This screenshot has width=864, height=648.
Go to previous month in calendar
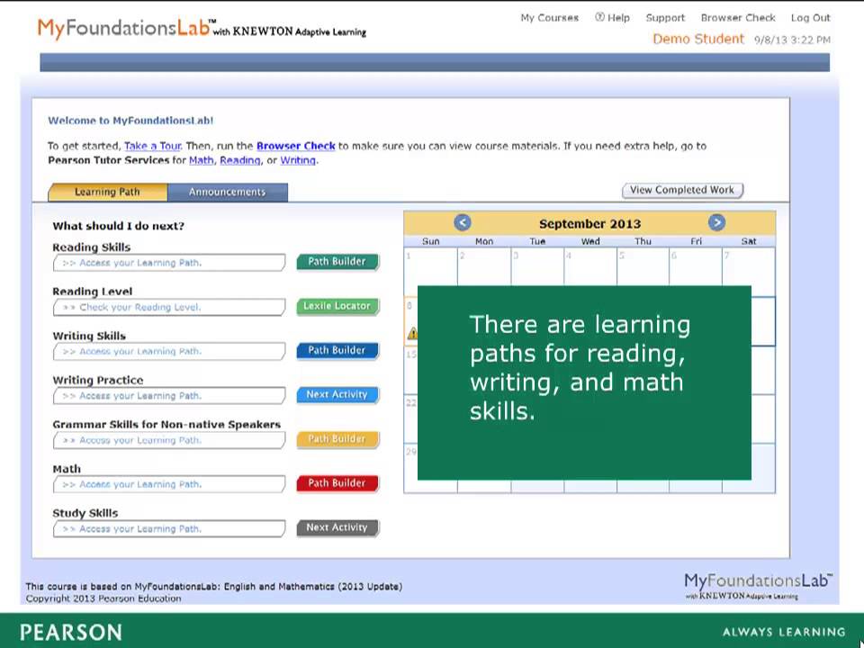click(x=463, y=223)
